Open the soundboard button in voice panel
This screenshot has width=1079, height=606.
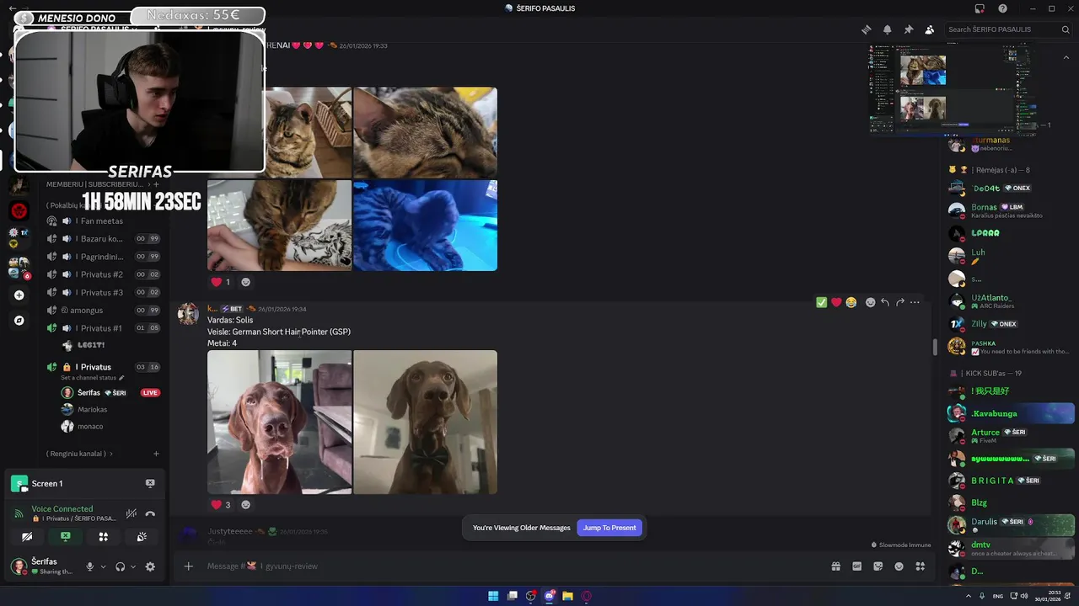point(142,536)
